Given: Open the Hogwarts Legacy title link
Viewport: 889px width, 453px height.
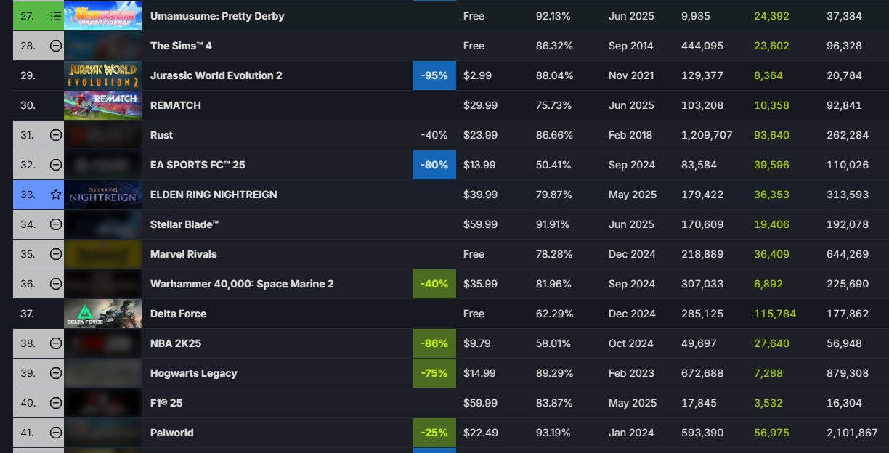Looking at the screenshot, I should click(194, 373).
